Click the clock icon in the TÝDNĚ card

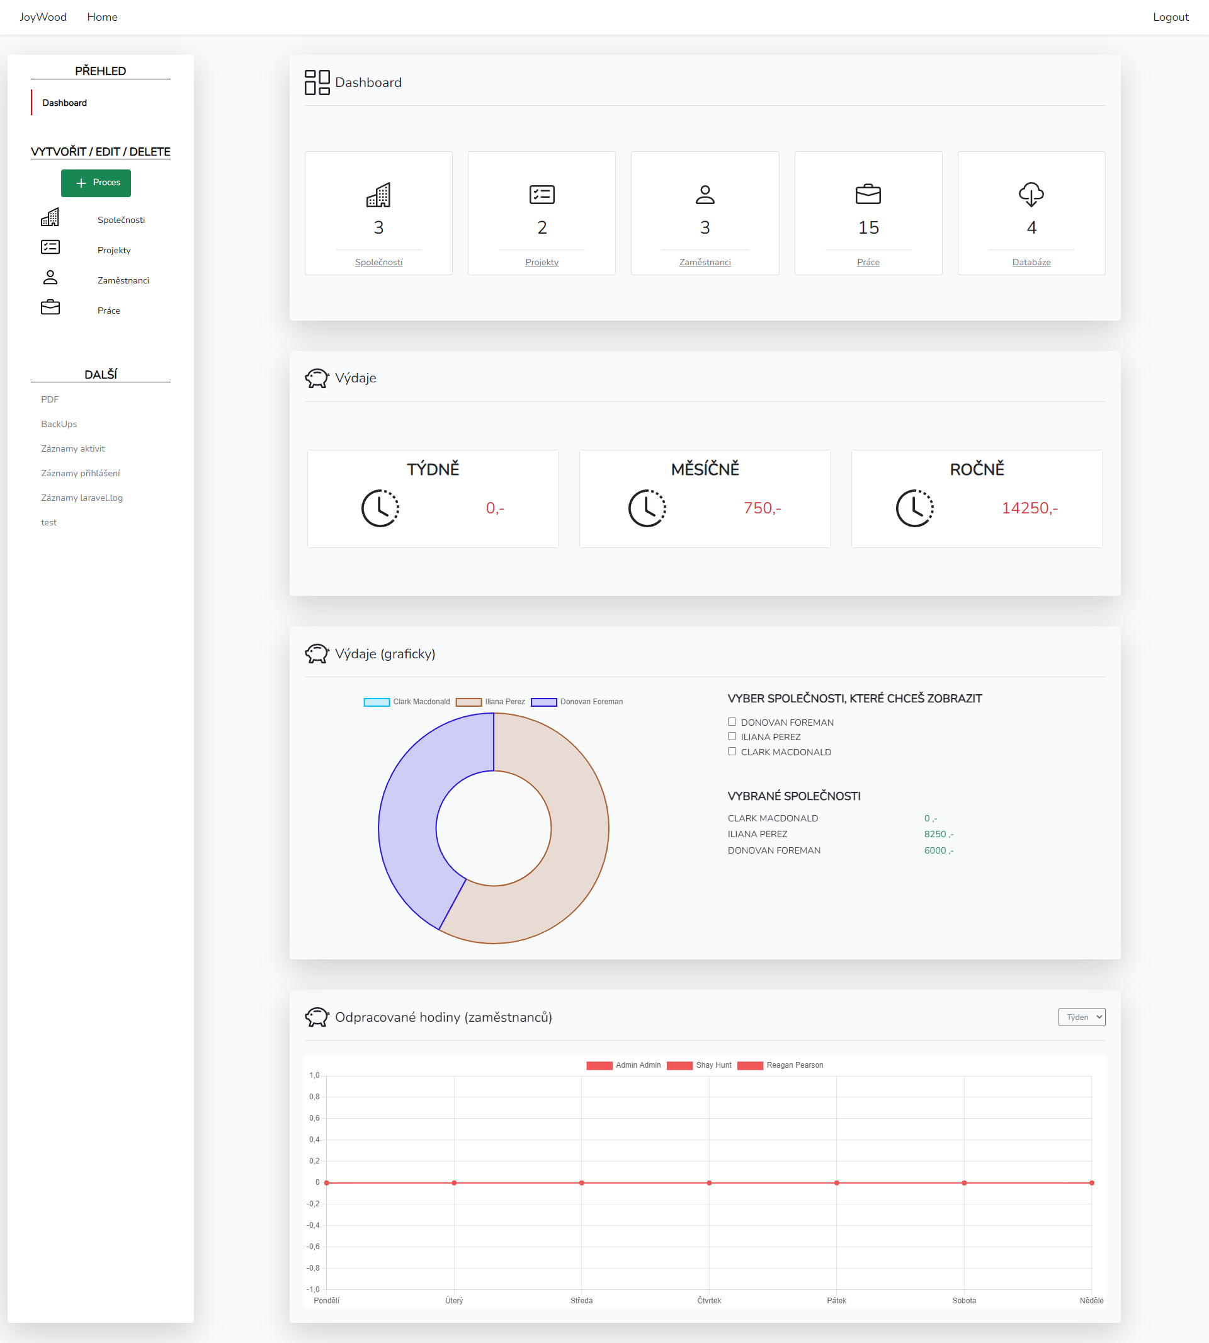point(378,508)
